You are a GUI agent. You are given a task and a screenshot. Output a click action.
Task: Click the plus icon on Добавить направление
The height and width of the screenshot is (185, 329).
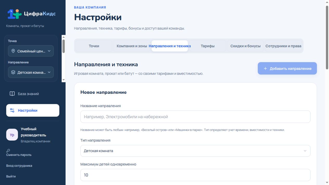(x=265, y=69)
